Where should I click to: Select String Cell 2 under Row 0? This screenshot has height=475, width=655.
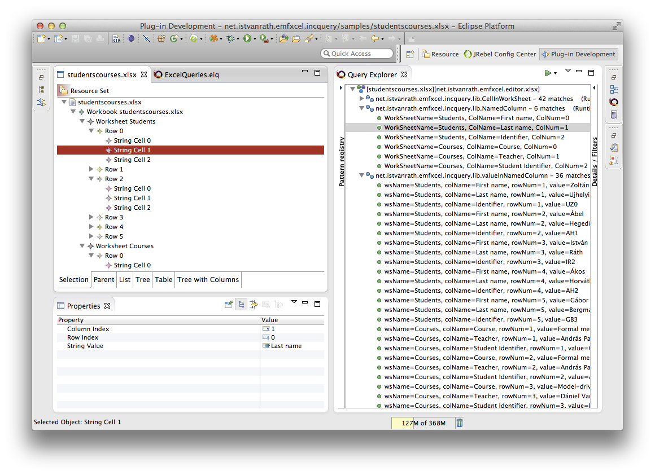coord(132,160)
